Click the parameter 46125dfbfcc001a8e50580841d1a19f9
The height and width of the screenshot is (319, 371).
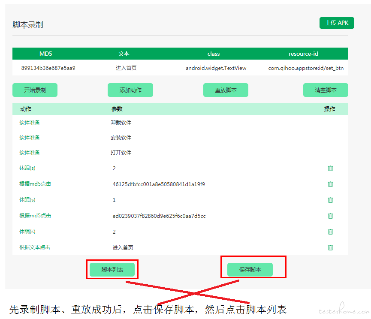(x=159, y=184)
